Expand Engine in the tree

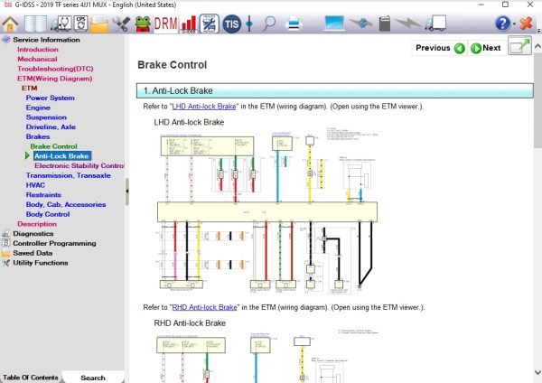[38, 107]
